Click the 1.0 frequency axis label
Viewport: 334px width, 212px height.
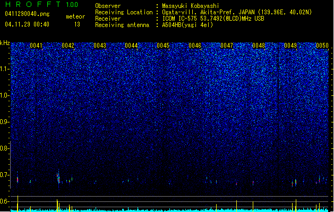click(x=5, y=95)
